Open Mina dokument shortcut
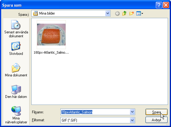 point(16,70)
